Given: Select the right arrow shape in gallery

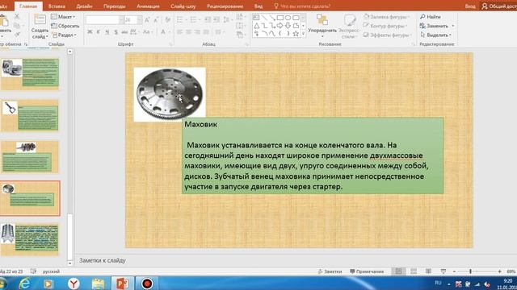Looking at the screenshot, I should [x=280, y=26].
